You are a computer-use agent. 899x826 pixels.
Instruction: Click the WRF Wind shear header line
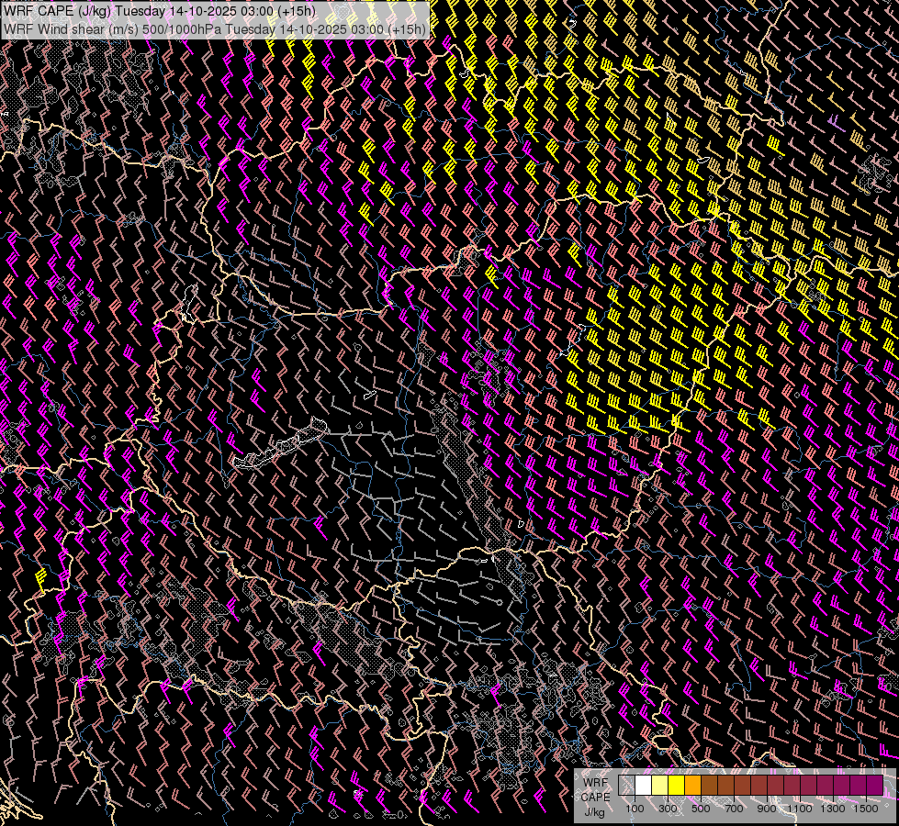215,28
